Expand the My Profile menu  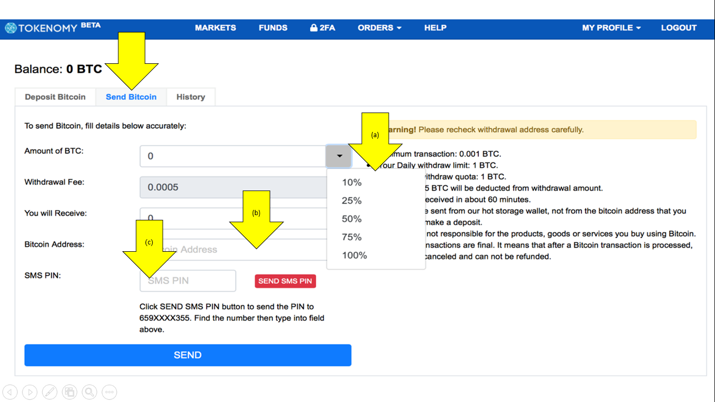(x=611, y=28)
